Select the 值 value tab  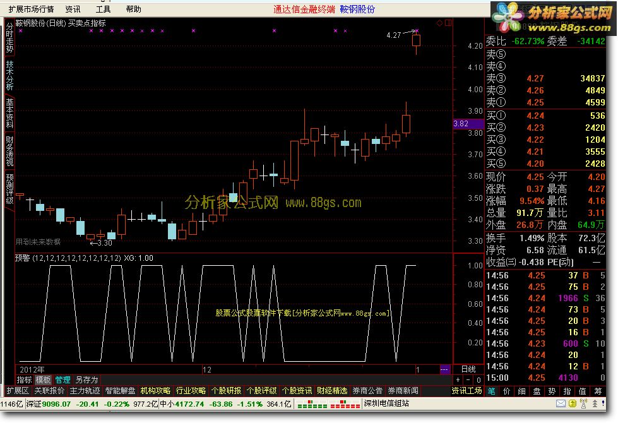point(583,391)
